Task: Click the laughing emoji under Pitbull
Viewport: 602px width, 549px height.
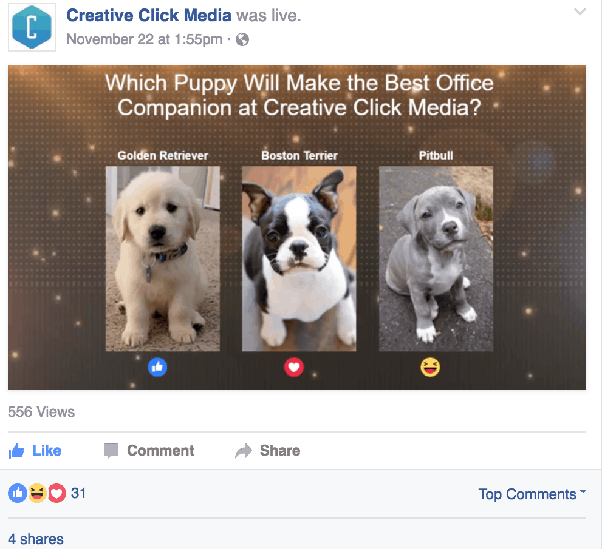Action: point(430,367)
